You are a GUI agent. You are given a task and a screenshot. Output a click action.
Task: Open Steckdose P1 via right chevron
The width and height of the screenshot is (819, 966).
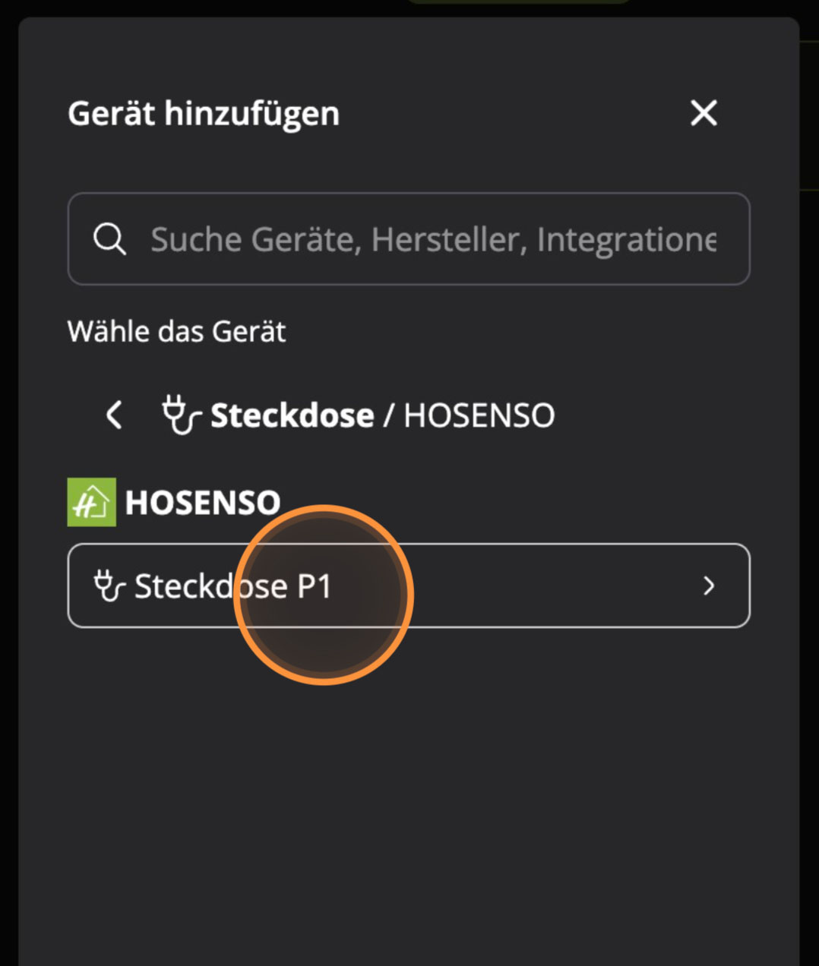coord(710,586)
